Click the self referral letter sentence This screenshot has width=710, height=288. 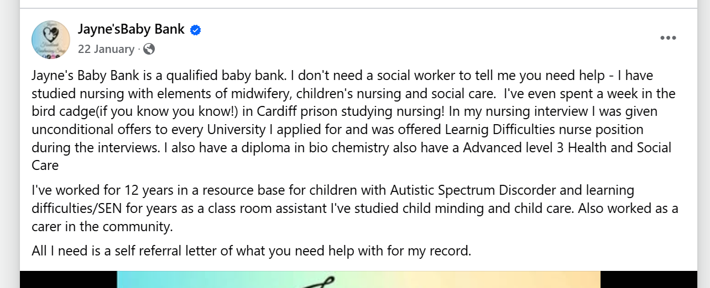(x=251, y=251)
